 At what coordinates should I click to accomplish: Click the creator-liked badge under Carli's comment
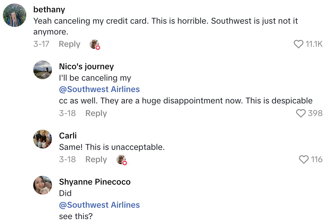pyautogui.click(x=121, y=160)
